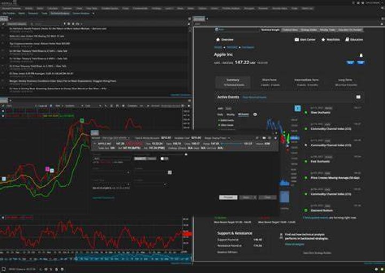This screenshot has height=273, width=385.
Task: Toggle the Diamond Bottom event indicator
Action: 306,210
